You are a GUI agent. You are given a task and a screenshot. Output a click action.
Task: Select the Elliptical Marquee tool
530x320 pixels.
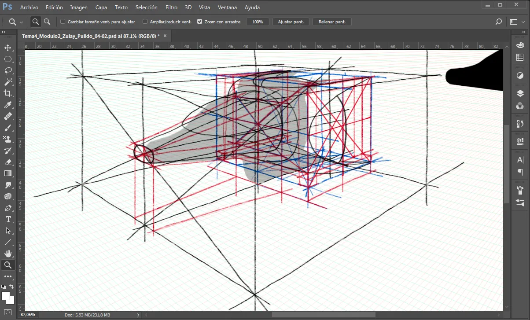8,59
